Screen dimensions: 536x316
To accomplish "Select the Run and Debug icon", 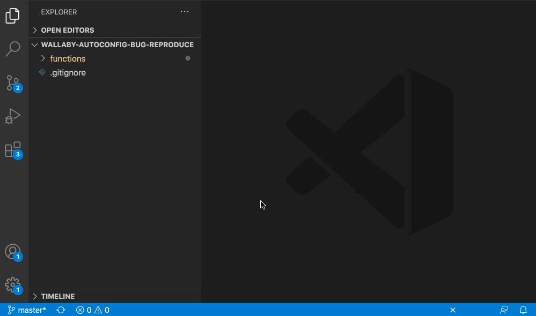I will tap(13, 116).
